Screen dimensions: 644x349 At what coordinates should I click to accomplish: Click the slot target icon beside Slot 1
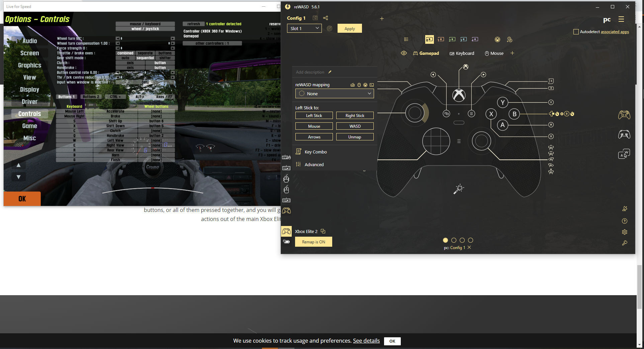pyautogui.click(x=330, y=28)
